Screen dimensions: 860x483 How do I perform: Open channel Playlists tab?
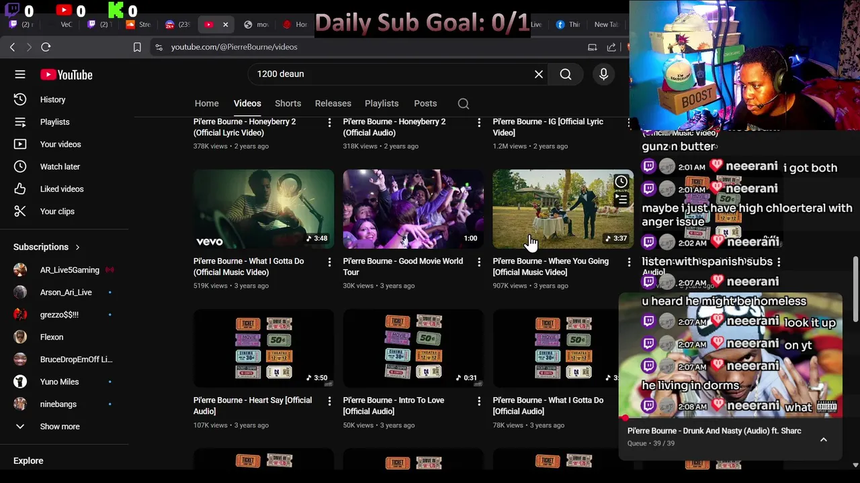pos(382,103)
